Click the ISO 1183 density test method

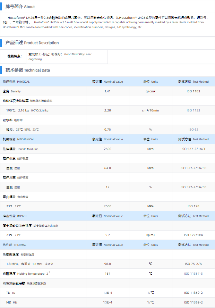pyautogui.click(x=193, y=91)
